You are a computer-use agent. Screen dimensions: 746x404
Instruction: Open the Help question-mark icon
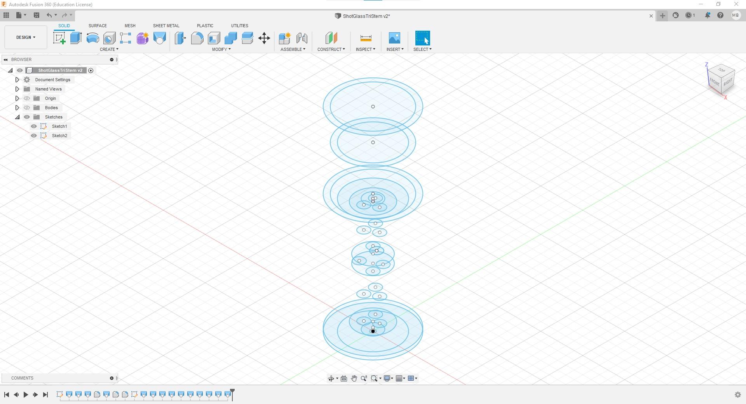[x=720, y=15]
